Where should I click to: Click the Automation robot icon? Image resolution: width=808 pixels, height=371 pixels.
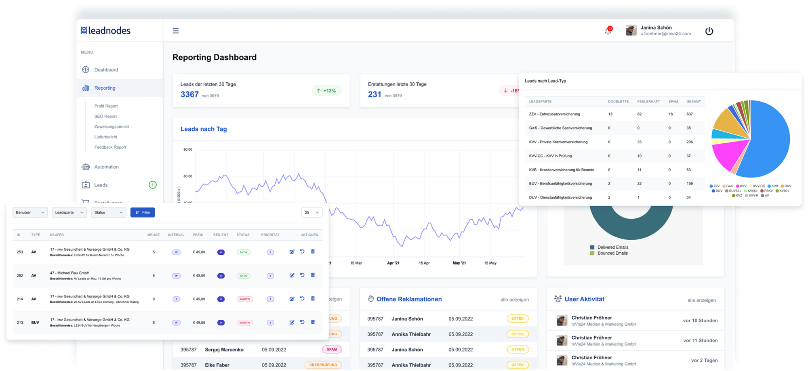86,167
